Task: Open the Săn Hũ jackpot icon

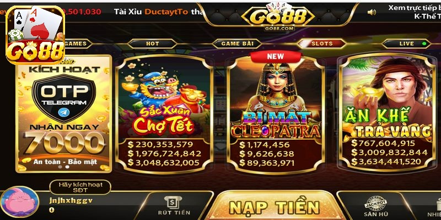Action: point(376,207)
